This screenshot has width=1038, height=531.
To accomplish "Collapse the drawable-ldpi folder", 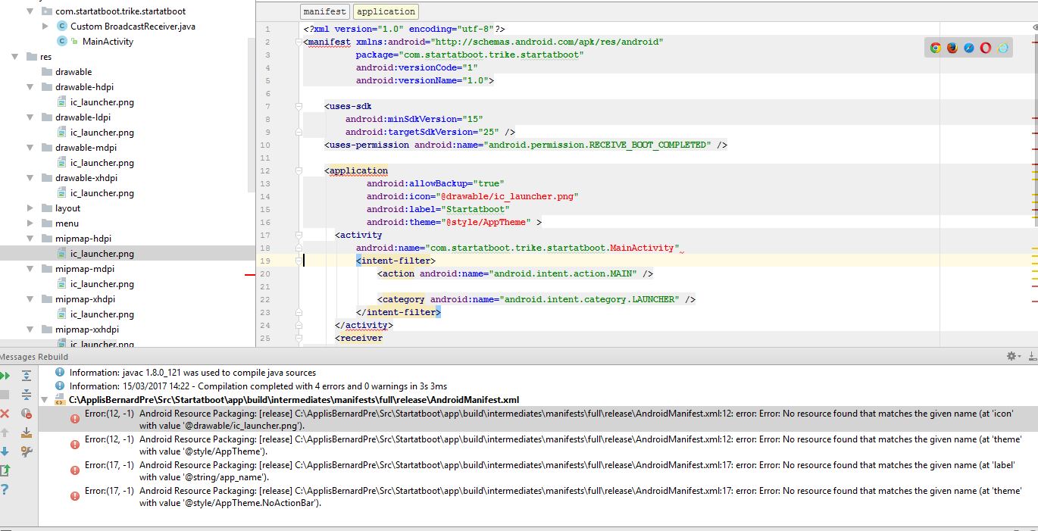I will pos(30,117).
